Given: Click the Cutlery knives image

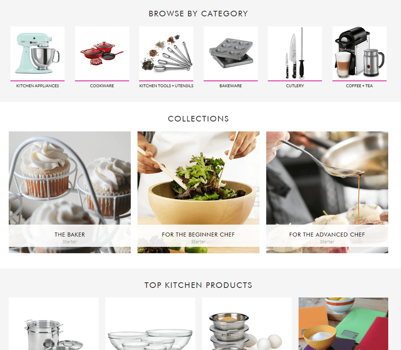Looking at the screenshot, I should pyautogui.click(x=295, y=53).
